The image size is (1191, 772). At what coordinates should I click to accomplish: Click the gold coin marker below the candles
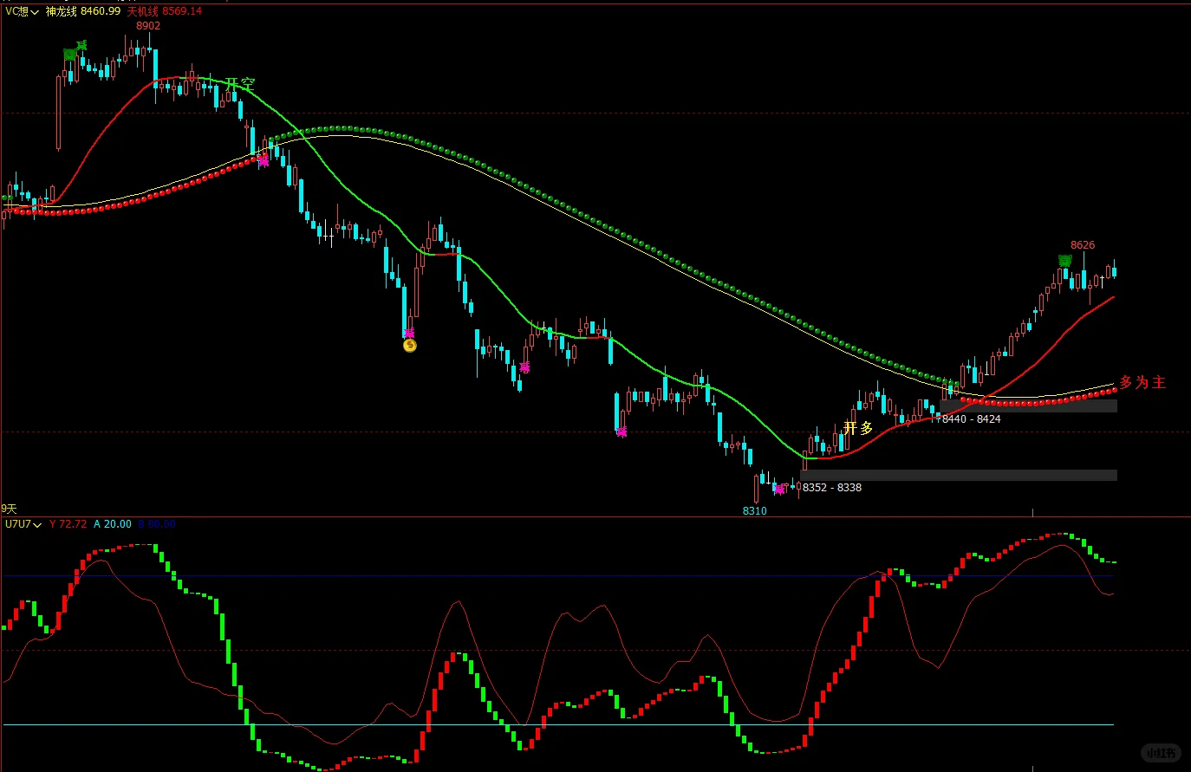coord(410,345)
